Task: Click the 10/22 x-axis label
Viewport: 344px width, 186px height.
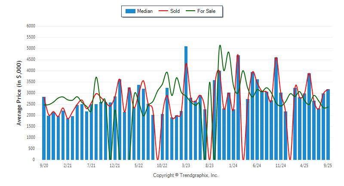Action: (x=162, y=165)
